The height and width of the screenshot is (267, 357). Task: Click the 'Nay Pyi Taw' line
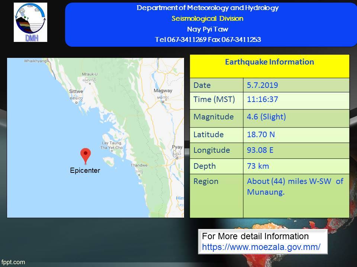208,29
